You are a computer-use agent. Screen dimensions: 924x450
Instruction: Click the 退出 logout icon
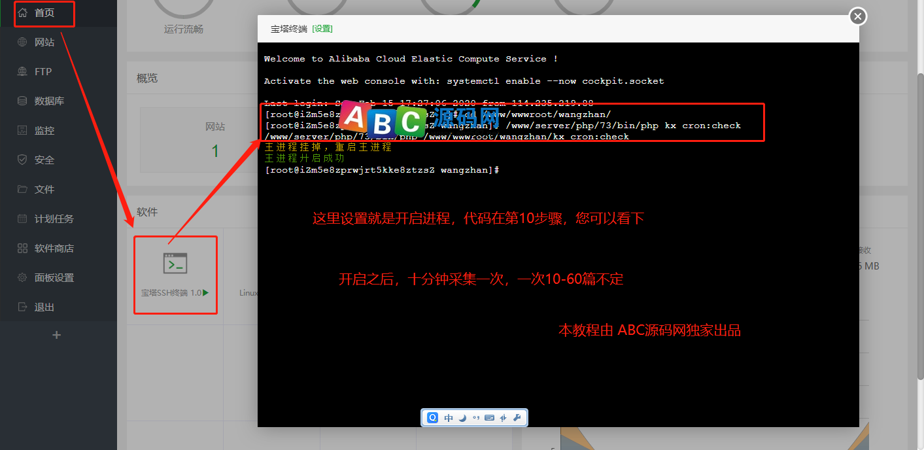(23, 307)
